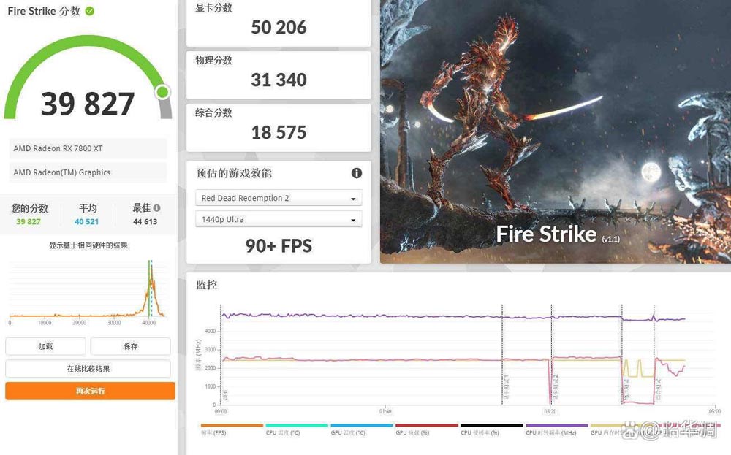Click the 加载 button
This screenshot has width=731, height=455.
tap(45, 346)
